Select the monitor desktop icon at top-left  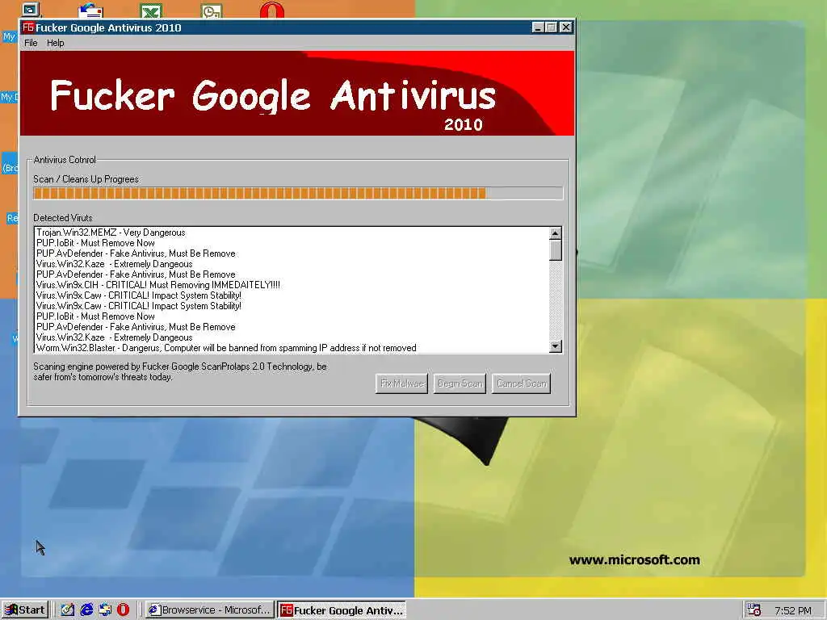click(x=30, y=9)
